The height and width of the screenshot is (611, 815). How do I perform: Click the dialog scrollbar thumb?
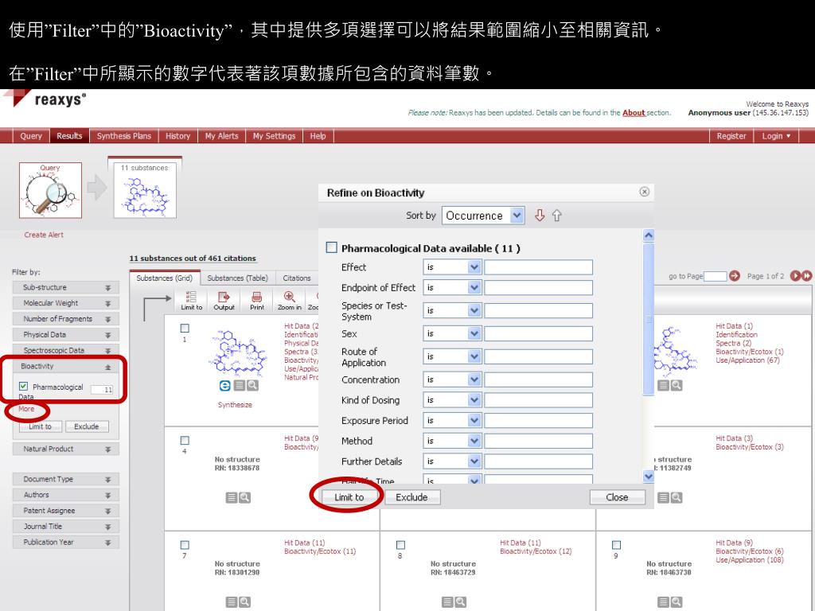pos(648,319)
